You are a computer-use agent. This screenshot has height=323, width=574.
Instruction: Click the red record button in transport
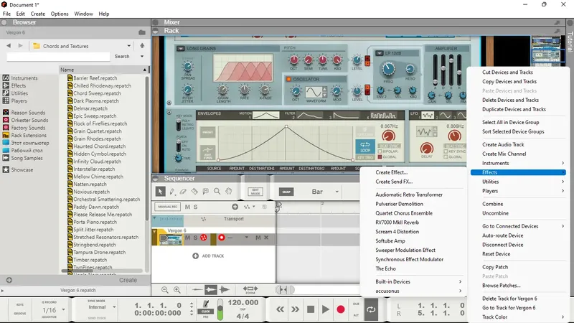click(x=340, y=309)
